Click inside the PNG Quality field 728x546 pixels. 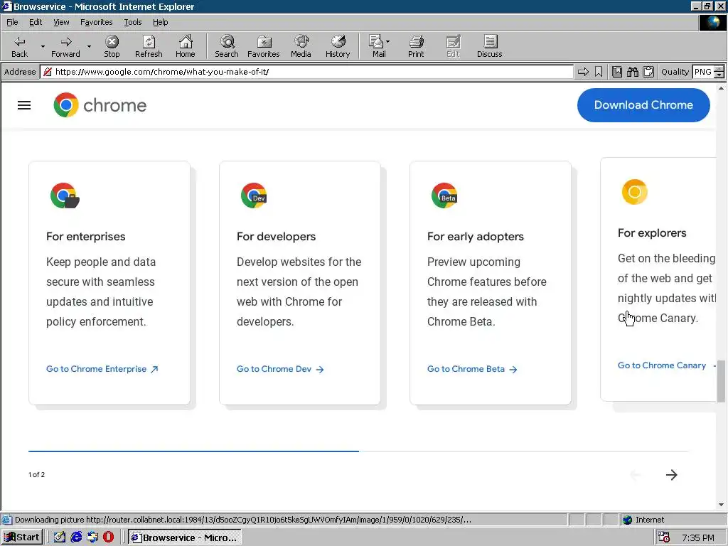coord(702,72)
